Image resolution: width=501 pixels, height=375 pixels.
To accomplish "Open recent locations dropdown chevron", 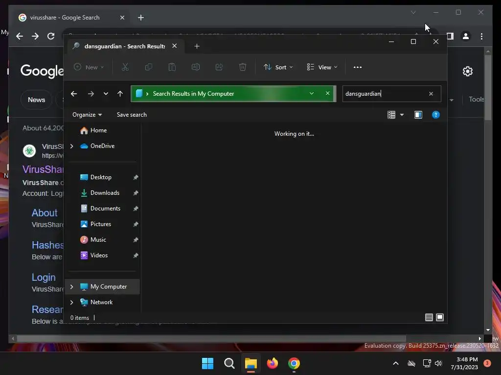I will [106, 94].
